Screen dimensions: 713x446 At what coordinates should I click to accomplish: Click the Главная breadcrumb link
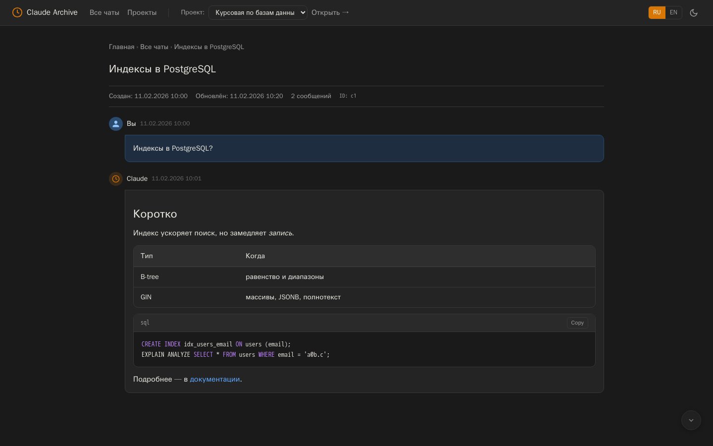pyautogui.click(x=122, y=47)
